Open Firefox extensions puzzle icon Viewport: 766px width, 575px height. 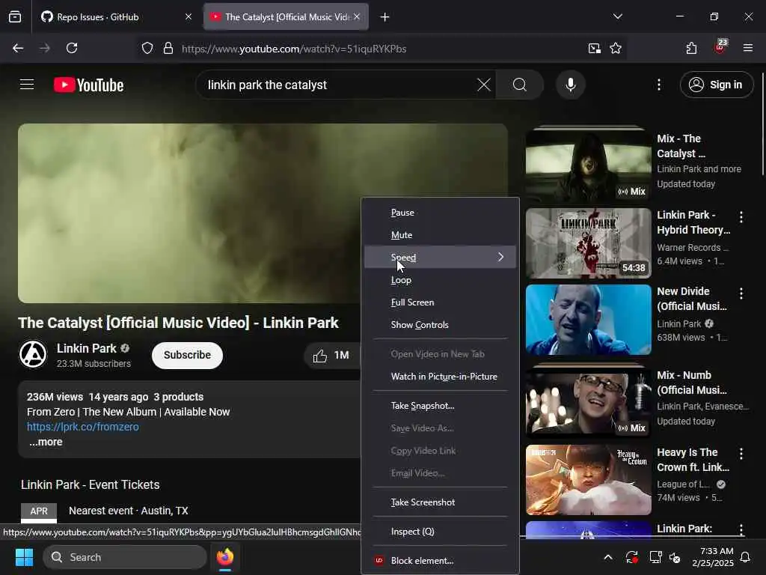(x=691, y=48)
